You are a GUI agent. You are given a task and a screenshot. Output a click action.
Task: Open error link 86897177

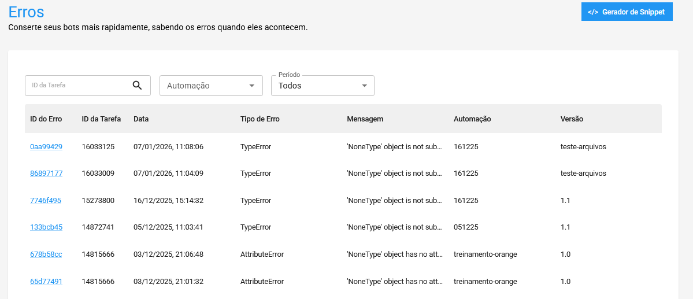coord(46,174)
